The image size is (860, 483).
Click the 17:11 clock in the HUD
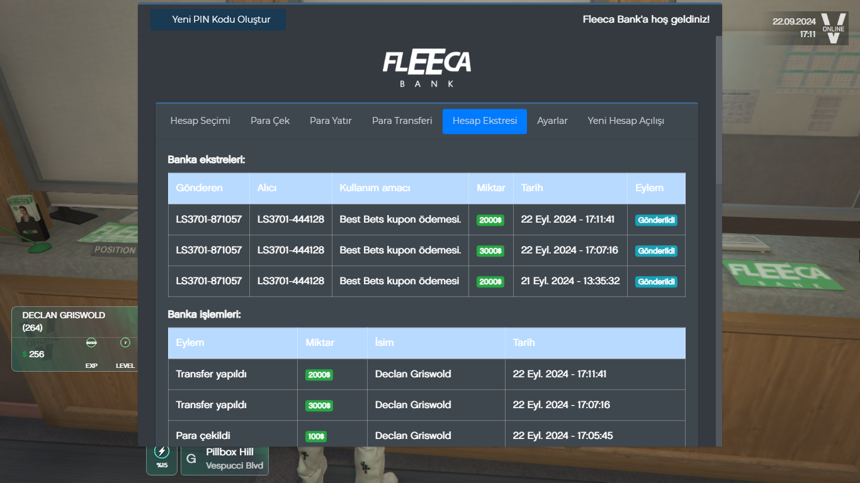[808, 35]
